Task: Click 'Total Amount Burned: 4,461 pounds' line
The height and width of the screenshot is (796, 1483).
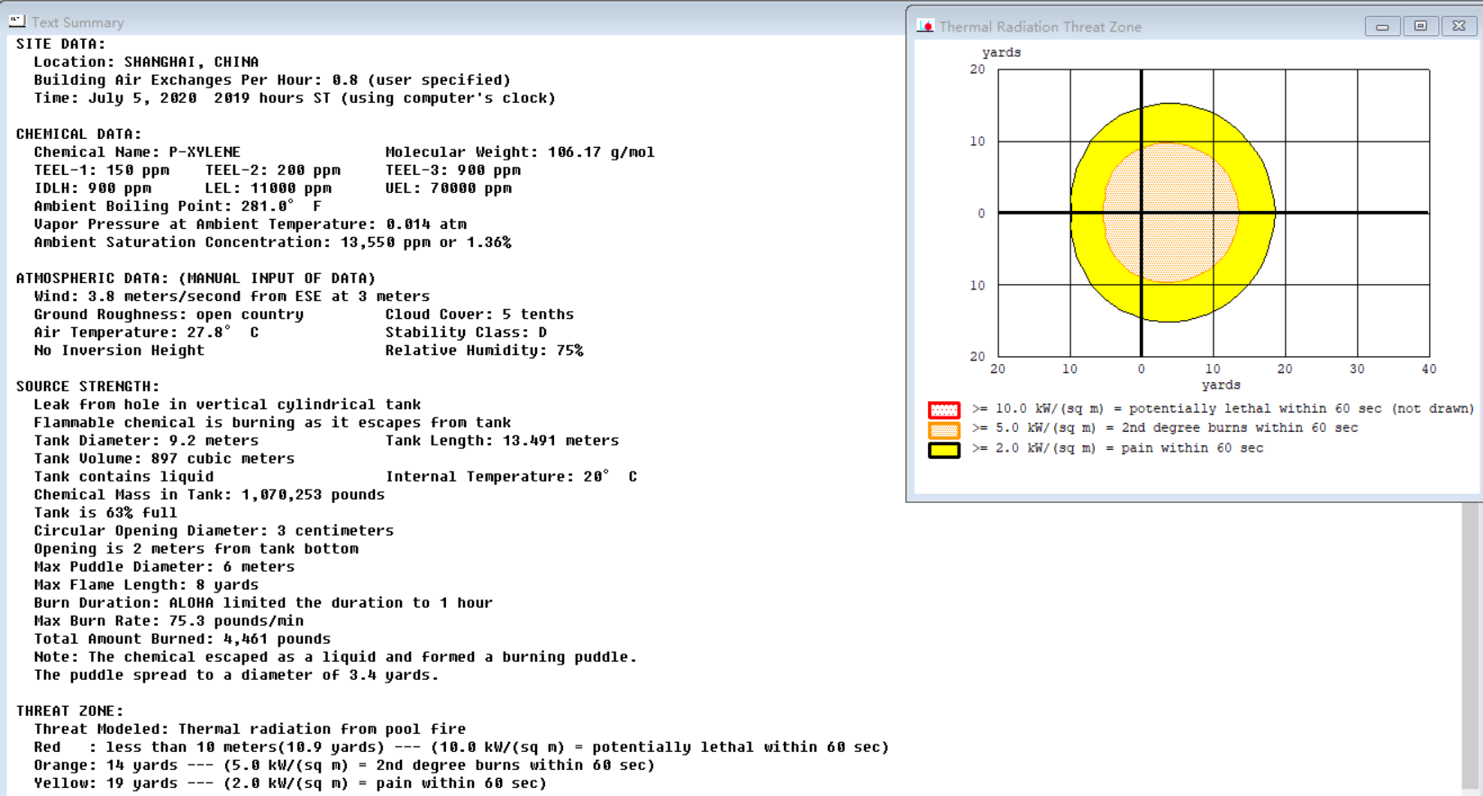Action: click(182, 639)
